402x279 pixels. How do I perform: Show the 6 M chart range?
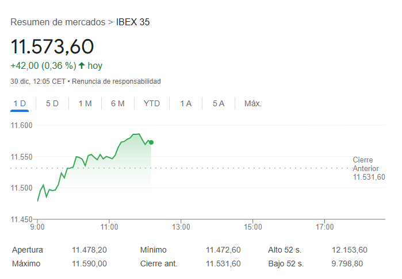118,103
